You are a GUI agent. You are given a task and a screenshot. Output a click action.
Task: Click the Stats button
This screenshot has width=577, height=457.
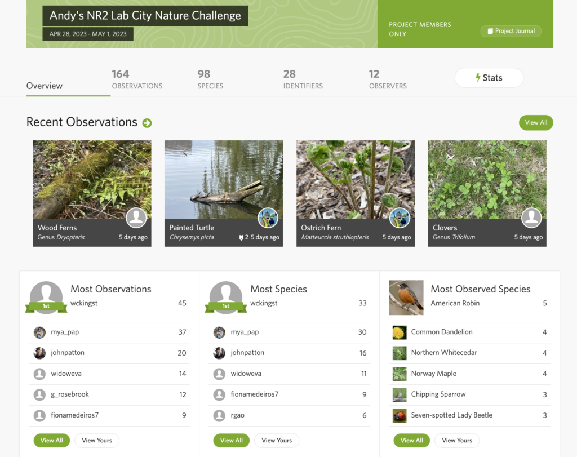pos(489,78)
